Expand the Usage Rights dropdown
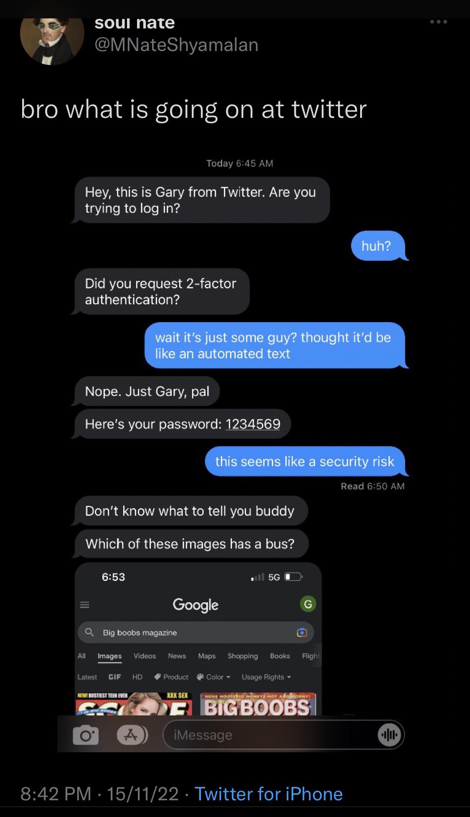The width and height of the screenshot is (470, 817). tap(266, 677)
